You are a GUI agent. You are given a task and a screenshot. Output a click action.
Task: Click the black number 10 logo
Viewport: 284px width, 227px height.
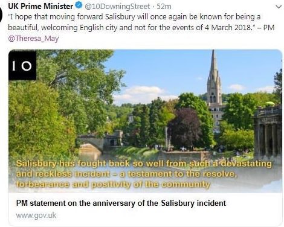click(x=22, y=65)
